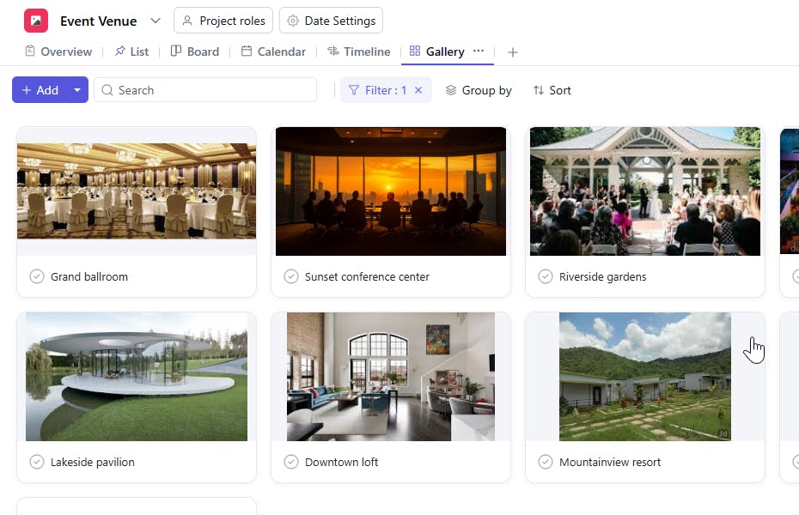Remove the active filter with X icon
Screen dimensions: 799x515
[x=418, y=90]
